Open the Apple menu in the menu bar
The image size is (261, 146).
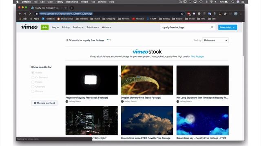click(x=18, y=2)
